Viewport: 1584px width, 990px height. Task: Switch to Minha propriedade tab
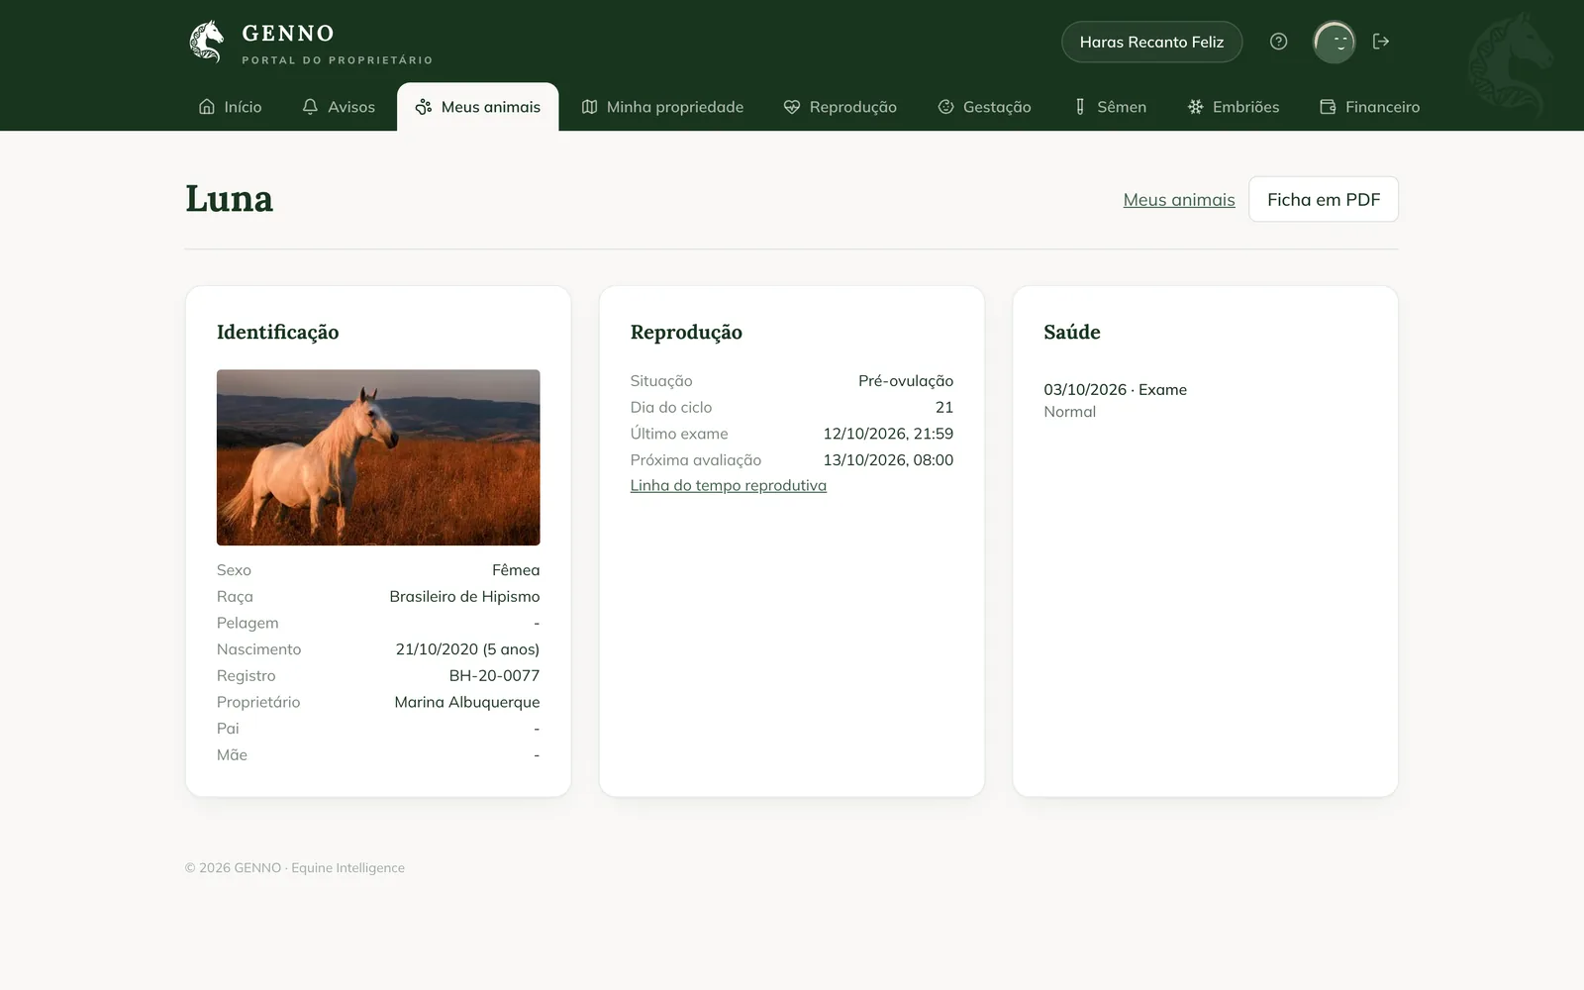662,107
